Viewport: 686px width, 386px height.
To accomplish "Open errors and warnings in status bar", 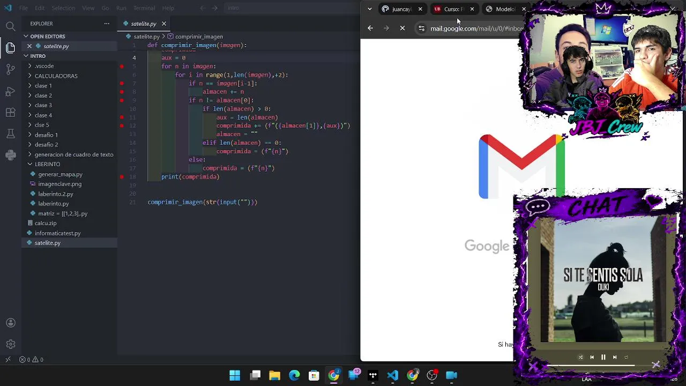I will [x=31, y=360].
